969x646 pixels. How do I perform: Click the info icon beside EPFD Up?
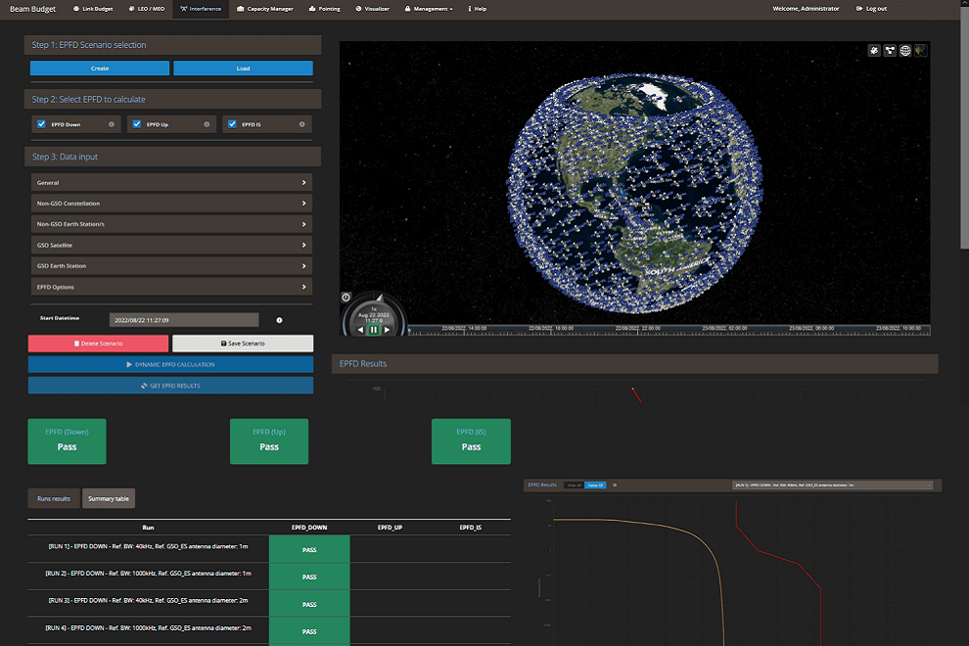(x=207, y=124)
